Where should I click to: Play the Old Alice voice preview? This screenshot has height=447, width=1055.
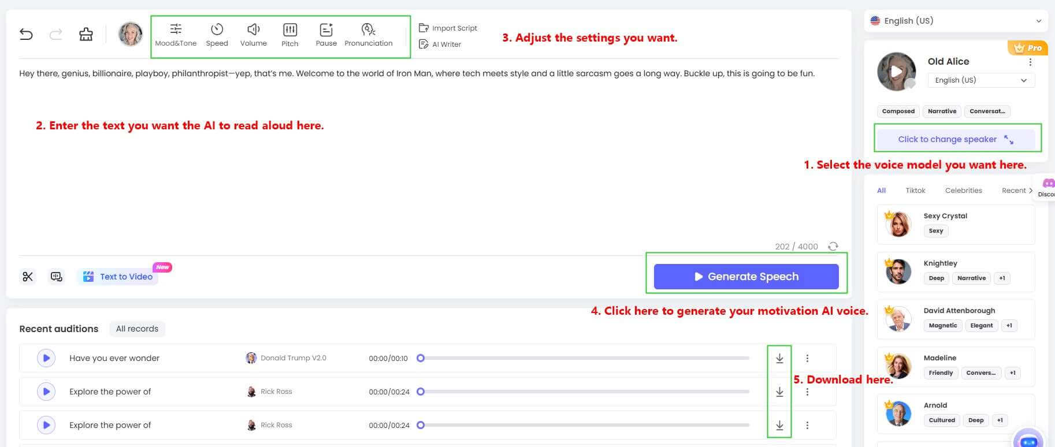(896, 72)
